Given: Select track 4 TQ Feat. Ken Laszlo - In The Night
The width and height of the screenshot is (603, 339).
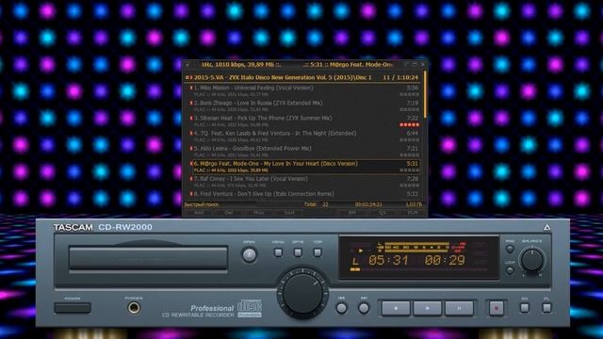Looking at the screenshot, I should pyautogui.click(x=304, y=137).
